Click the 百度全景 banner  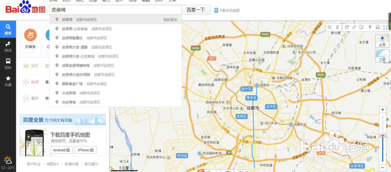[x=63, y=120]
